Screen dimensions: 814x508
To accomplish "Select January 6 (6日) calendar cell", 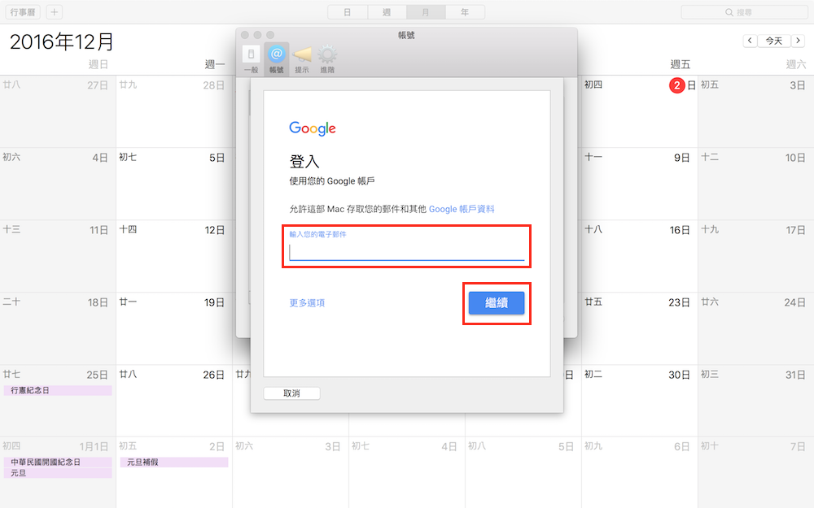I will point(640,472).
